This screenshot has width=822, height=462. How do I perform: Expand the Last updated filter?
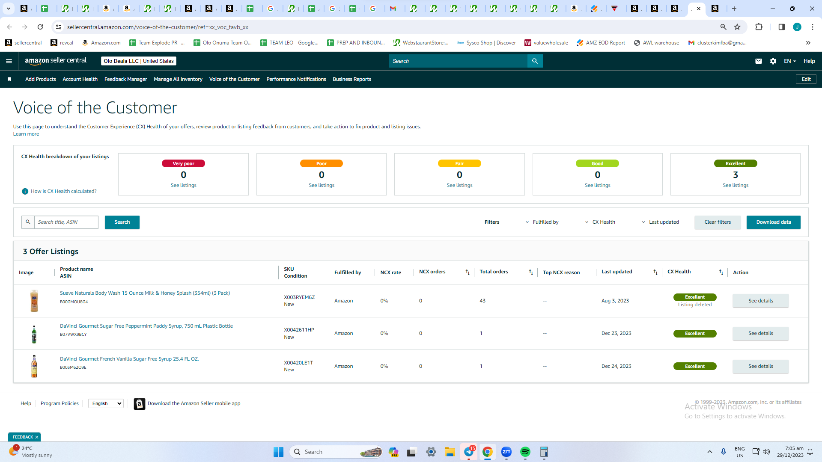pos(660,222)
